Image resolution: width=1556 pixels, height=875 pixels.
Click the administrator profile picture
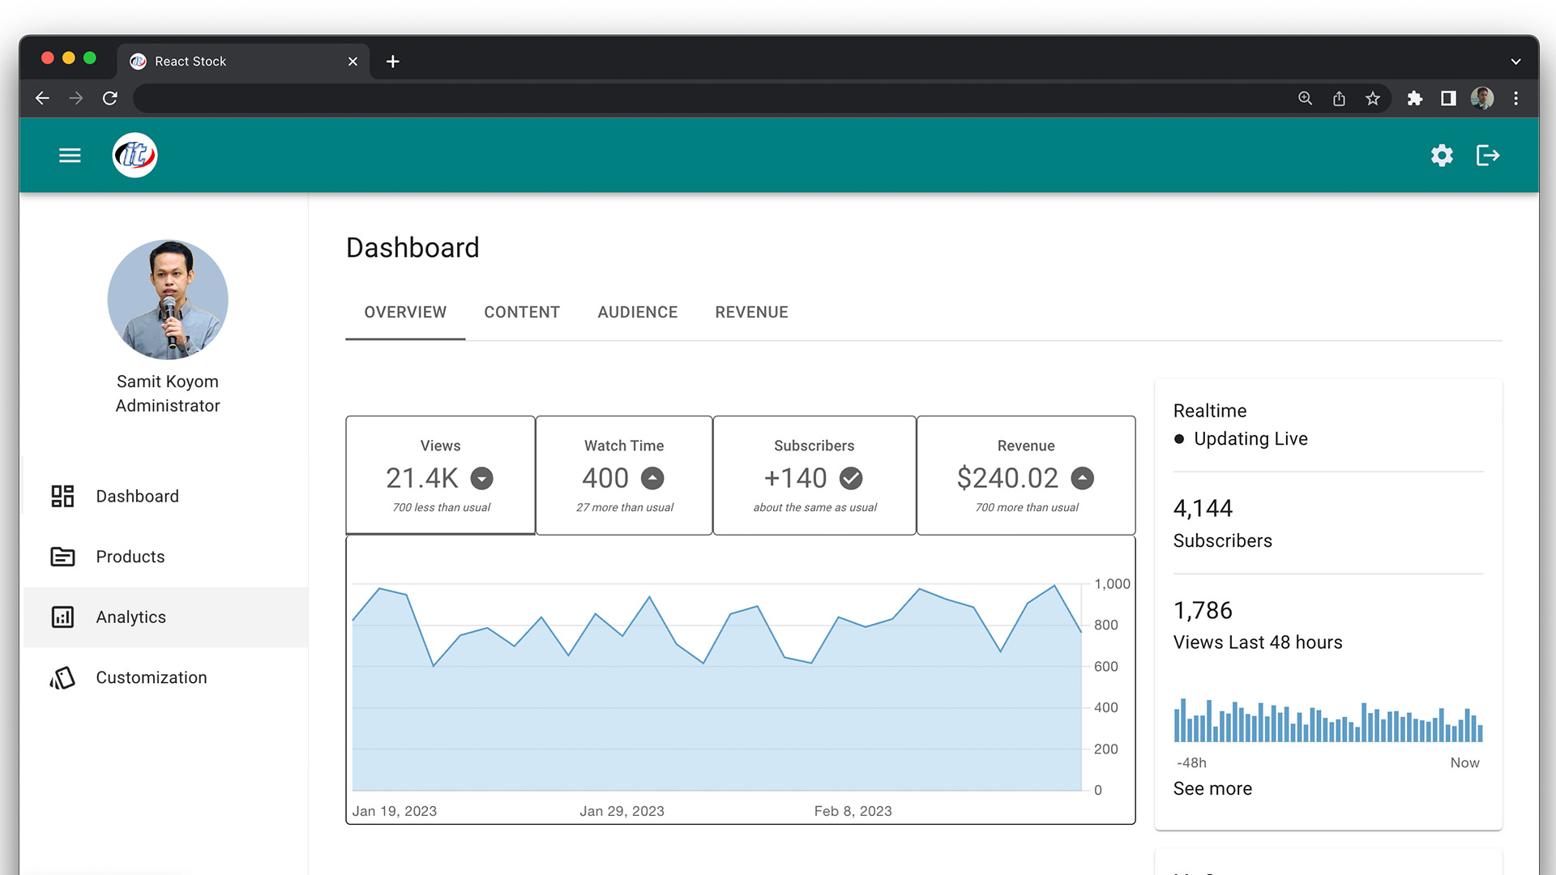pyautogui.click(x=167, y=301)
